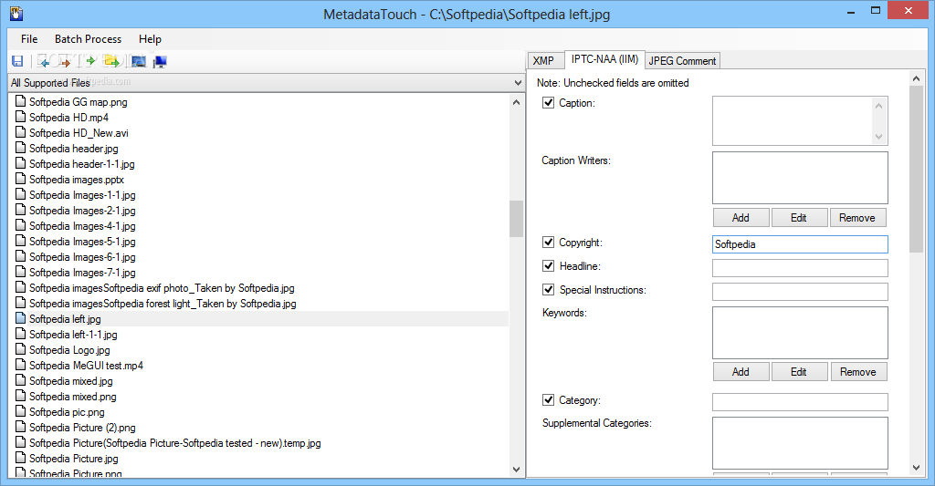Toggle the Category checkbox

[548, 399]
